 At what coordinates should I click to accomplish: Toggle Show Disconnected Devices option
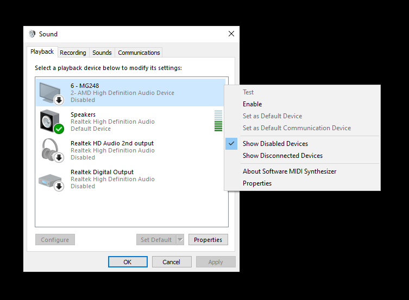[x=282, y=156]
